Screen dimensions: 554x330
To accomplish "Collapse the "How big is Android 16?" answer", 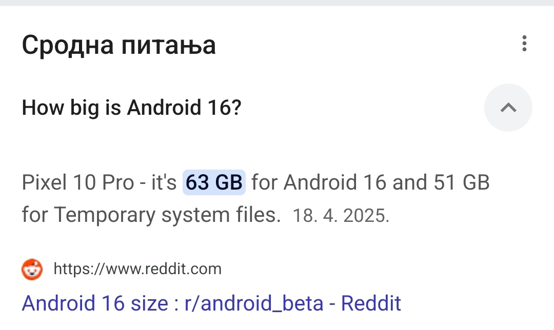I will 508,108.
